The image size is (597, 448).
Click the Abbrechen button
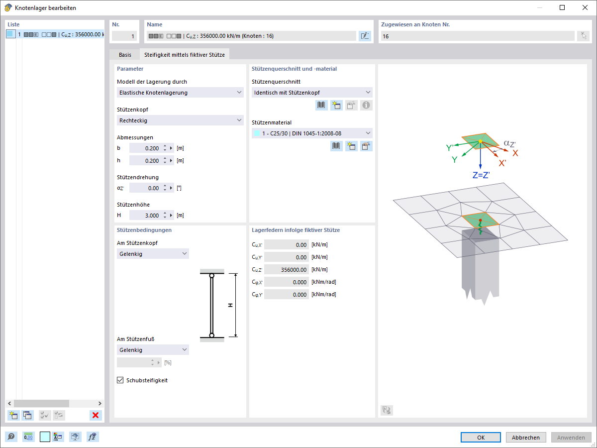coord(526,437)
